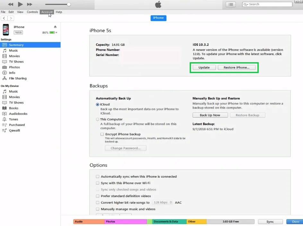The image size is (303, 226).
Task: Open the Controls menu
Action: tap(32, 12)
